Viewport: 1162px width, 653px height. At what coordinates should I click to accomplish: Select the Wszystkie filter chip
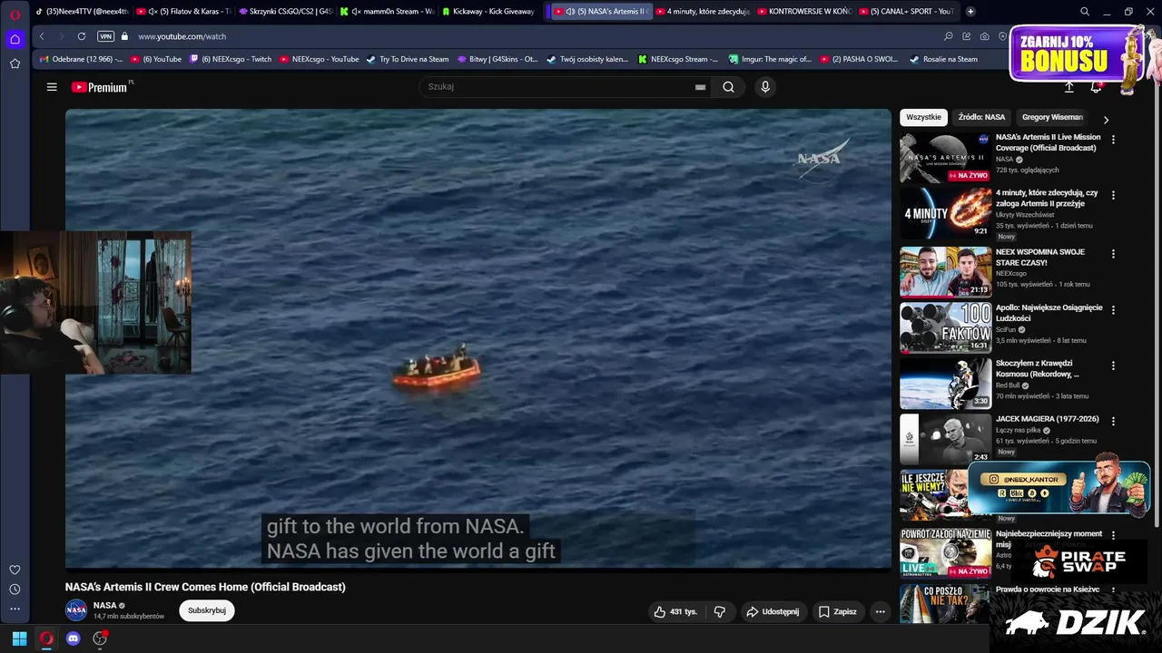923,117
